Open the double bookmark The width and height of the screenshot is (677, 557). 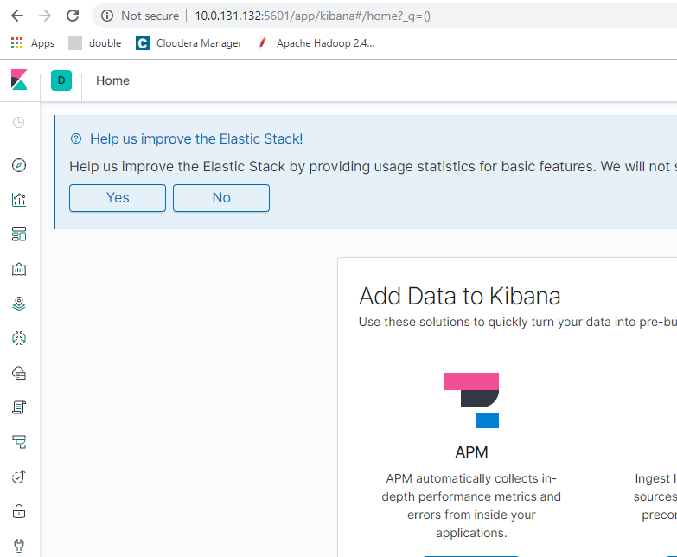(x=95, y=43)
